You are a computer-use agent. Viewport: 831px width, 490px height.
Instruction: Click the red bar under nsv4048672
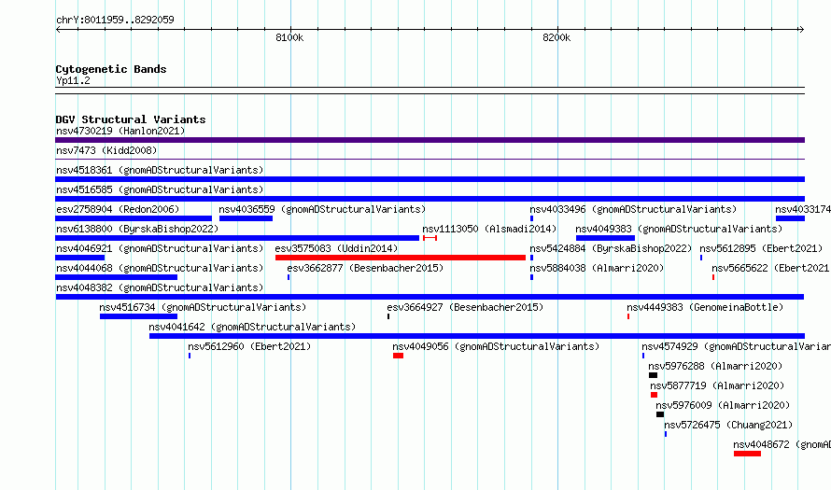click(747, 454)
